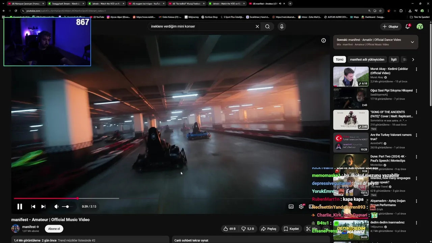Click 'Trend müzikler listesinde #2' text
This screenshot has width=432, height=243.
[77, 240]
